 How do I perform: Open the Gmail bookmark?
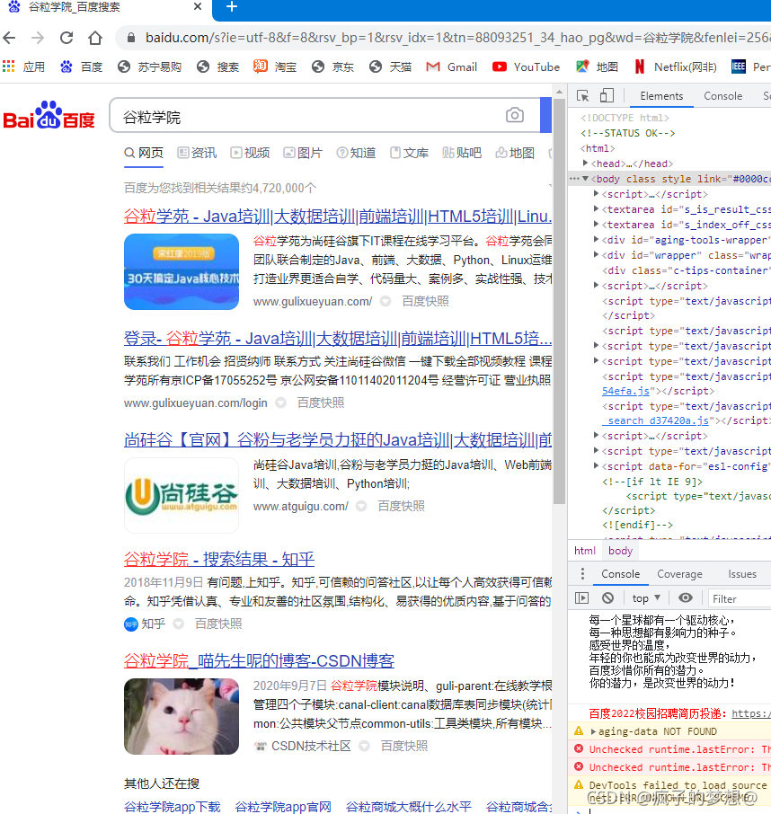452,67
